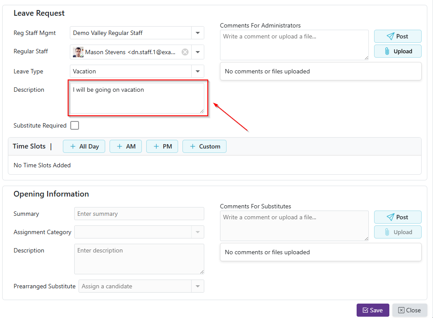Open the Regular Staff dropdown arrow
This screenshot has height=318, width=433.
click(198, 52)
